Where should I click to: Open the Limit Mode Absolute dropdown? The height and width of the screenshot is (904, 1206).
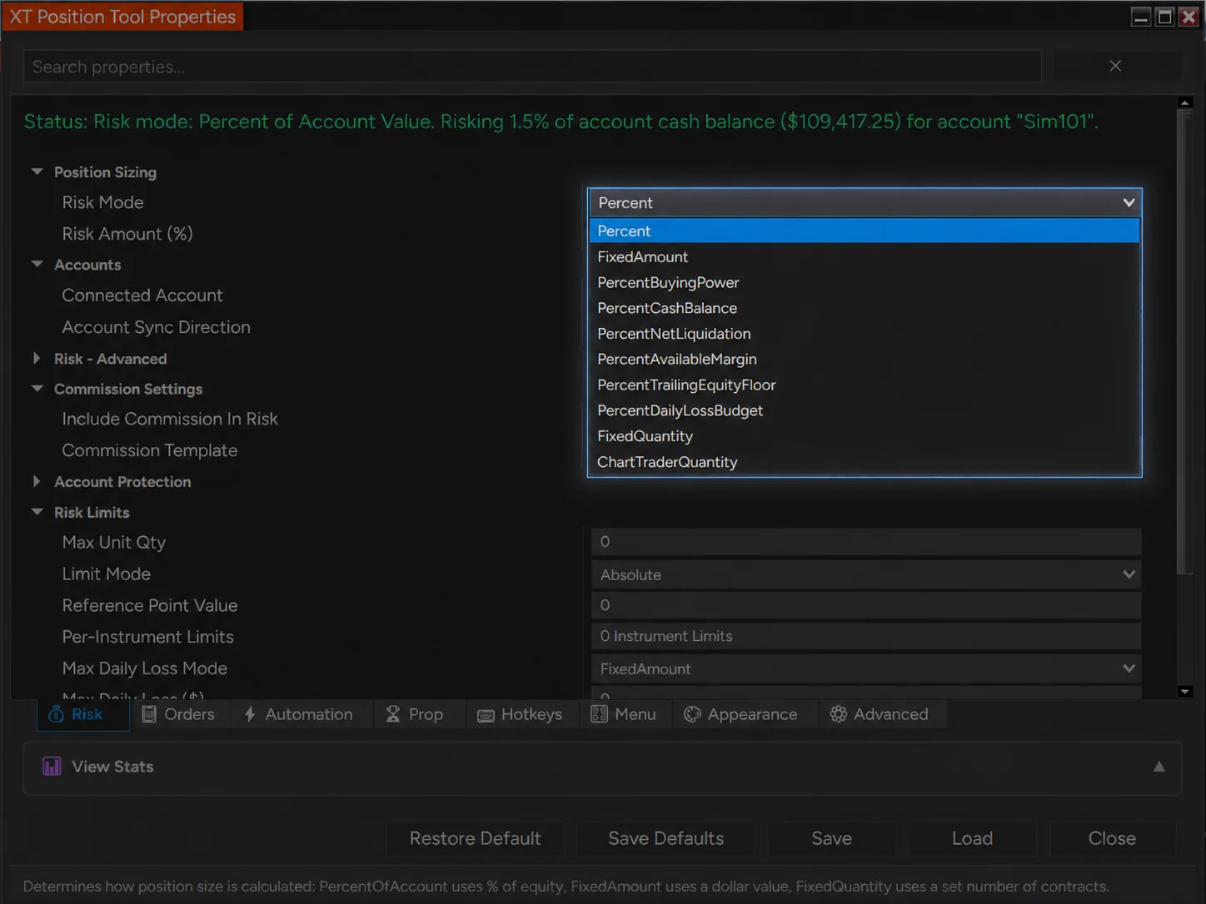click(x=866, y=574)
